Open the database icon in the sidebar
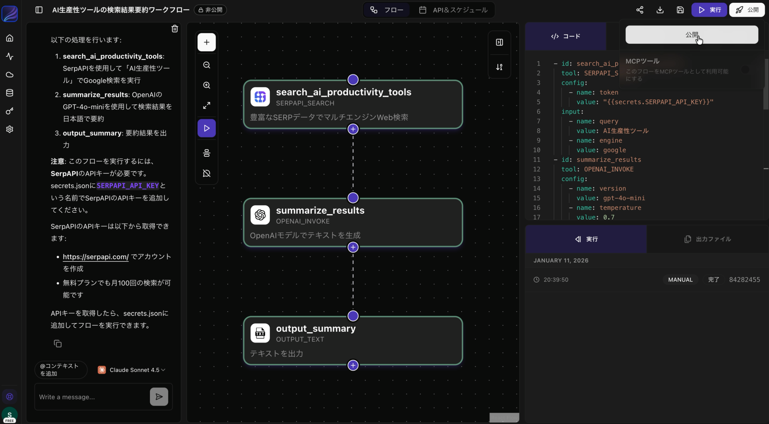Image resolution: width=769 pixels, height=424 pixels. coord(10,93)
